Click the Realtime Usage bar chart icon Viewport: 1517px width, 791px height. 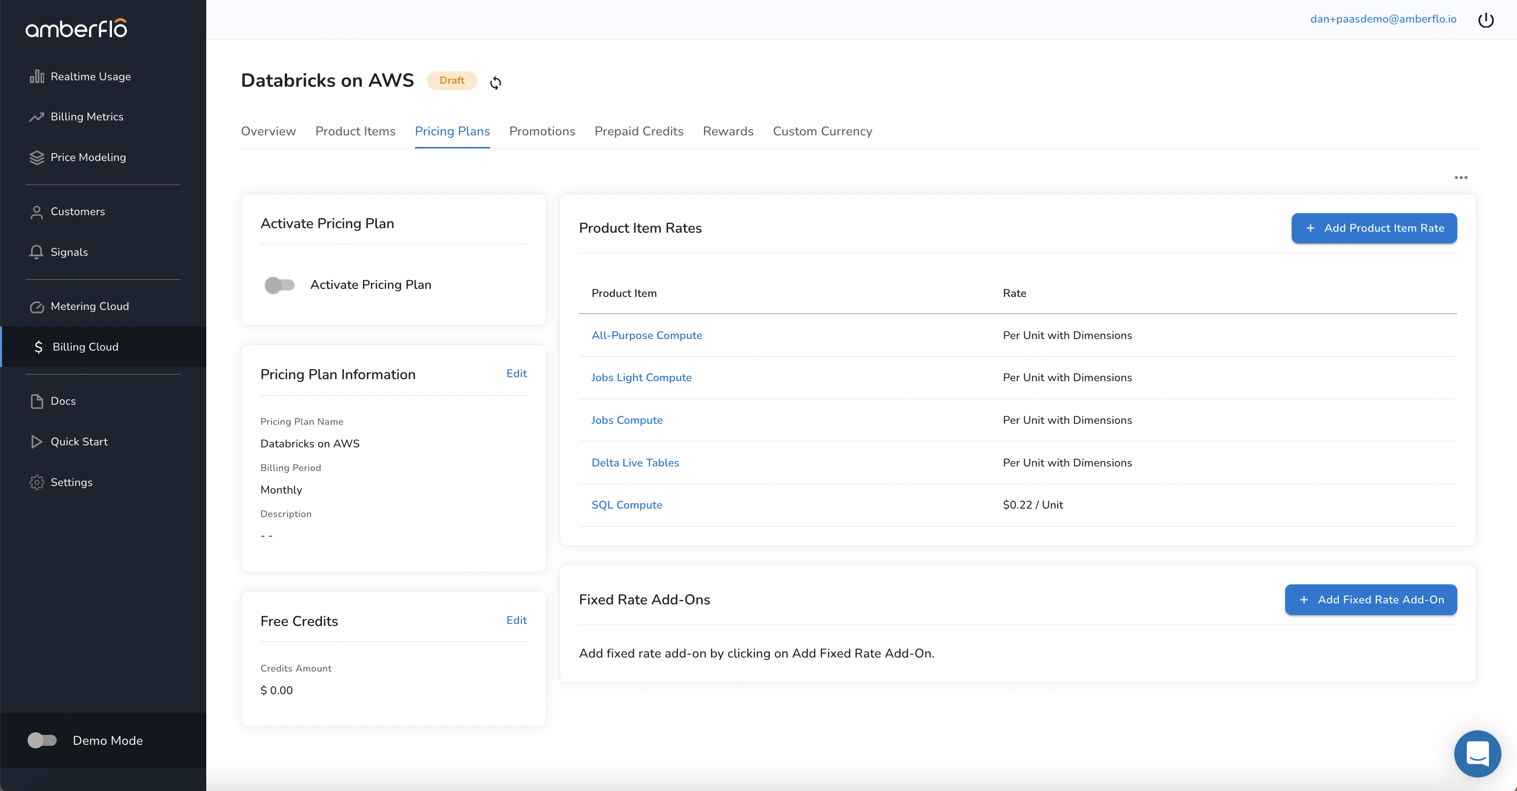37,77
